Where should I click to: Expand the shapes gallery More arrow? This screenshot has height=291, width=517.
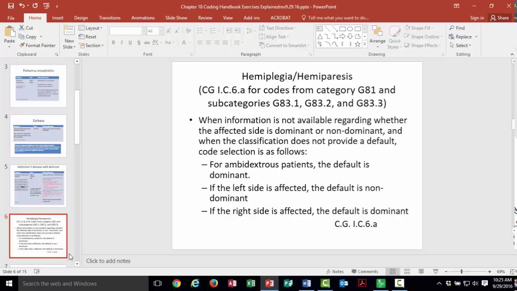click(365, 44)
